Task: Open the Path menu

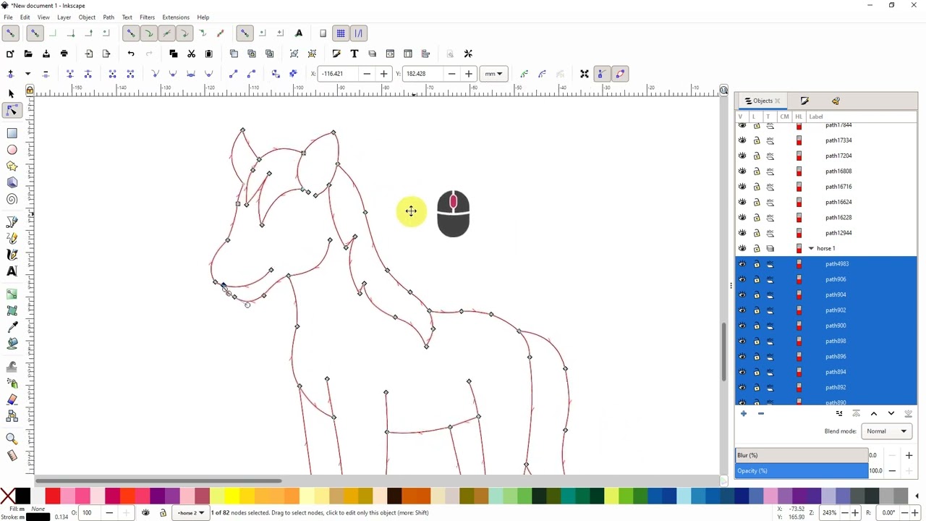Action: (109, 17)
